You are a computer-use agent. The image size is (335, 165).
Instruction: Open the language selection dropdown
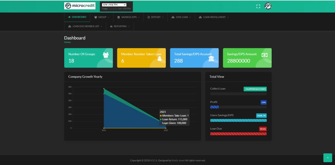[x=114, y=5]
